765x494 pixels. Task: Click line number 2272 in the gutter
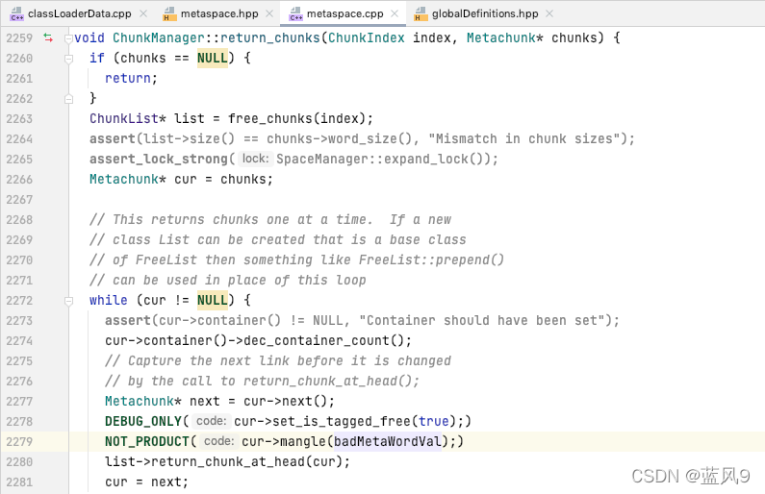tap(19, 300)
